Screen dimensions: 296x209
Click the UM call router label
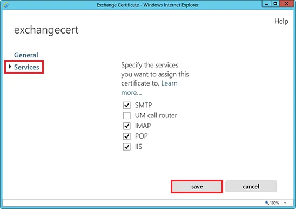[156, 115]
